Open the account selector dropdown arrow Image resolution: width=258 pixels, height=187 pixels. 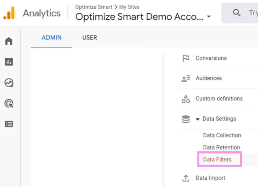209,17
